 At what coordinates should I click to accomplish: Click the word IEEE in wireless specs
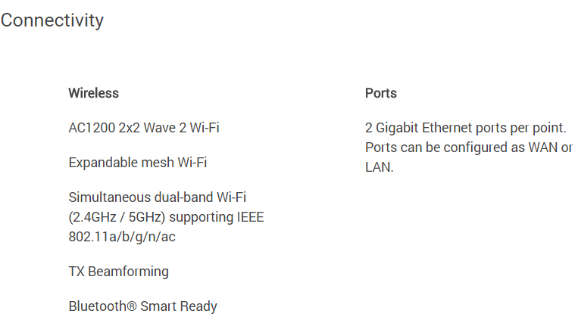click(x=250, y=217)
